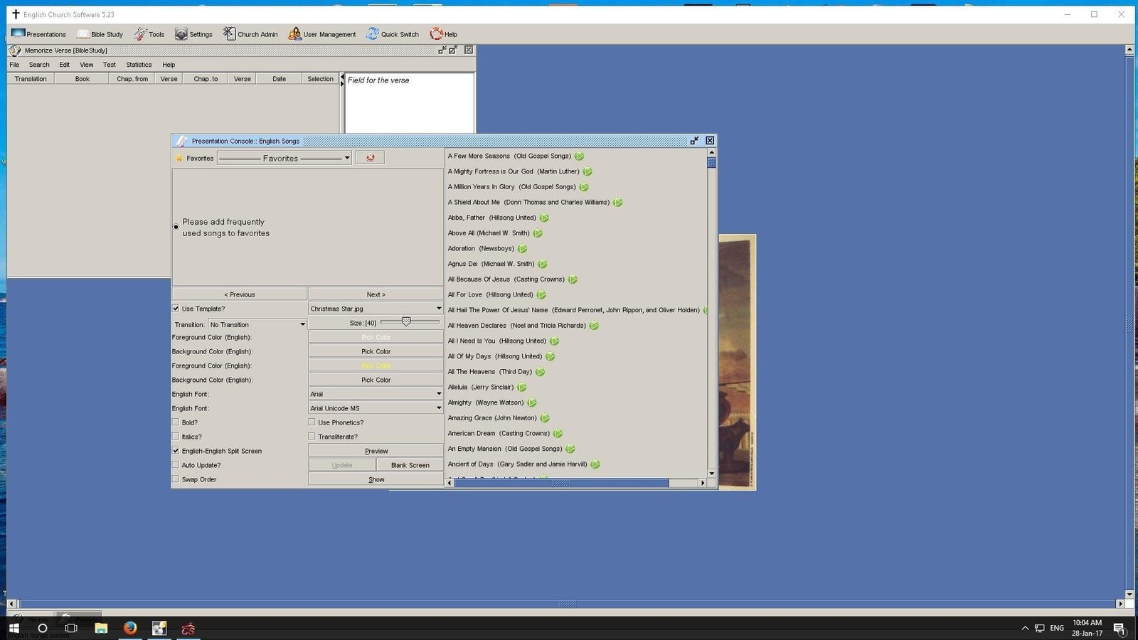Play the song A Few More Seasons
The image size is (1138, 640).
pyautogui.click(x=579, y=156)
